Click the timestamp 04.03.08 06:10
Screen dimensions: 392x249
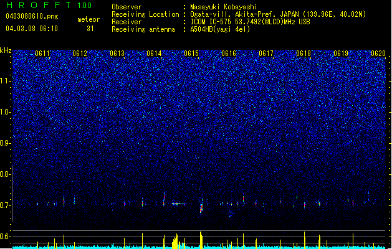32,29
